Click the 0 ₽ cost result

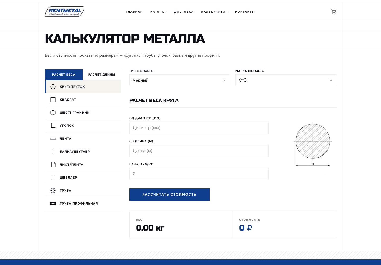246,228
